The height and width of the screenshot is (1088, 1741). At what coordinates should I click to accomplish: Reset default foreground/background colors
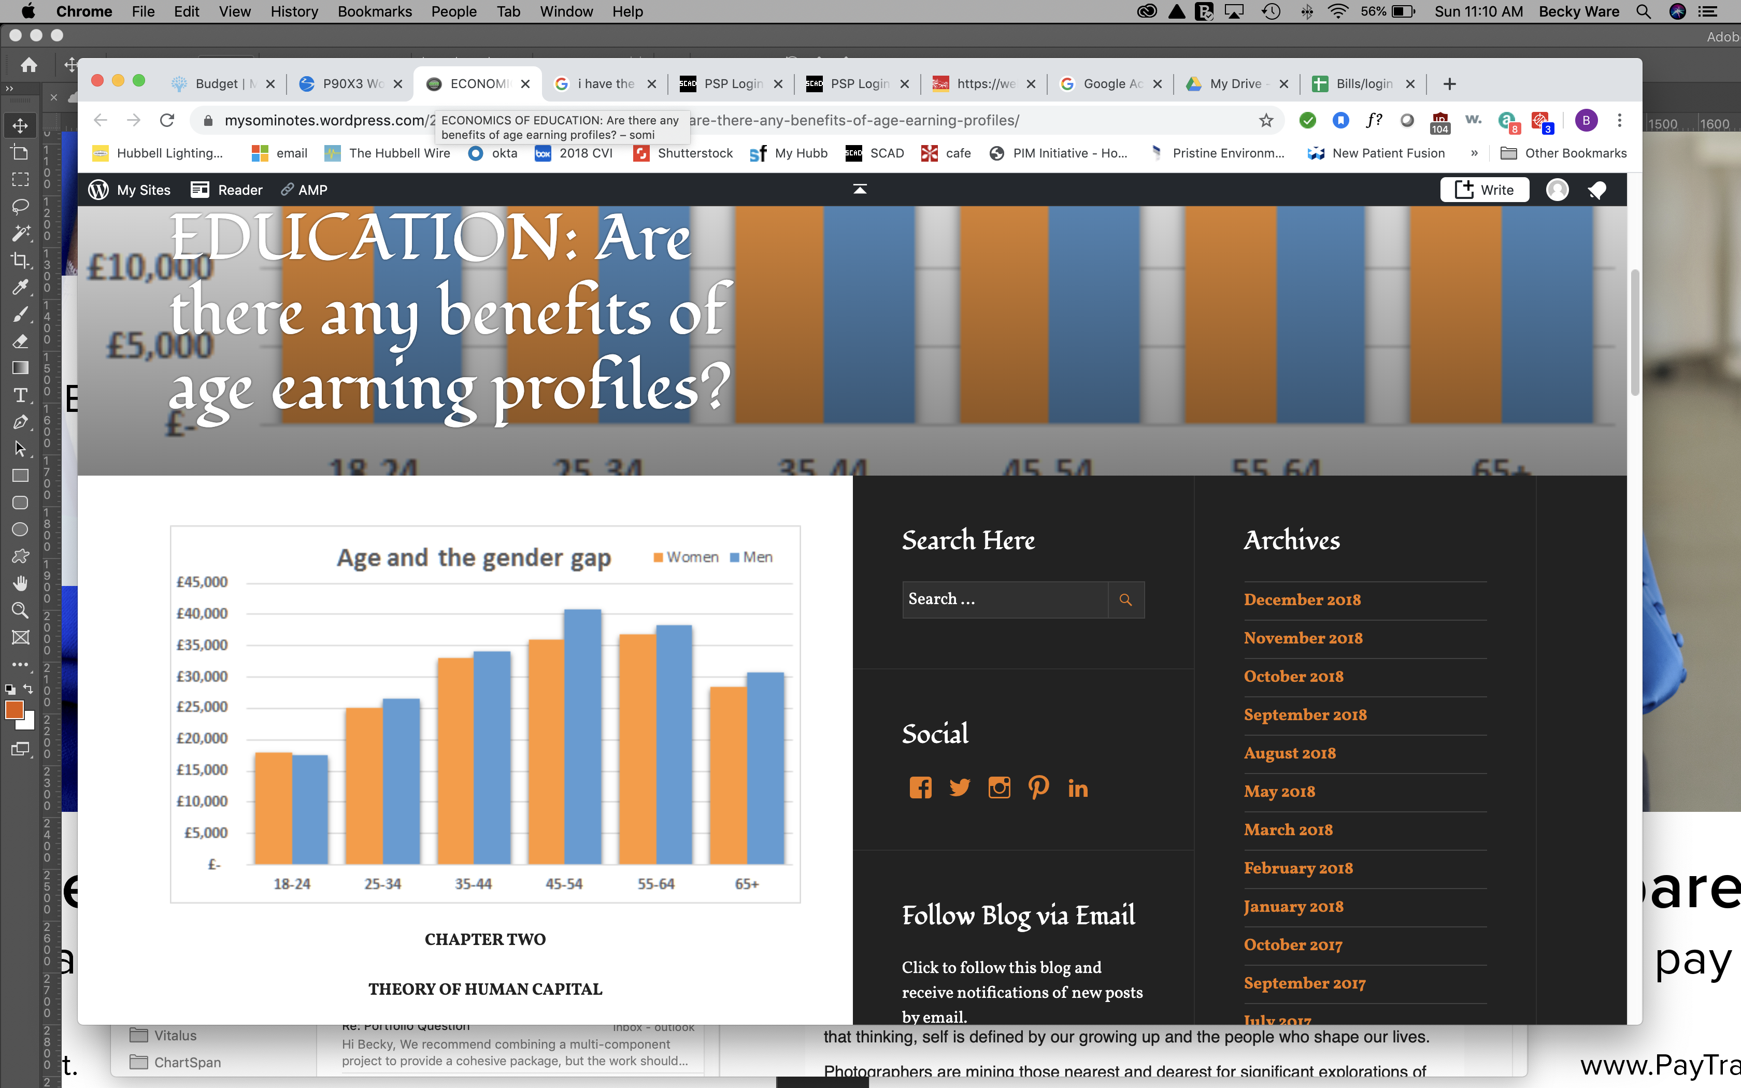[x=10, y=690]
